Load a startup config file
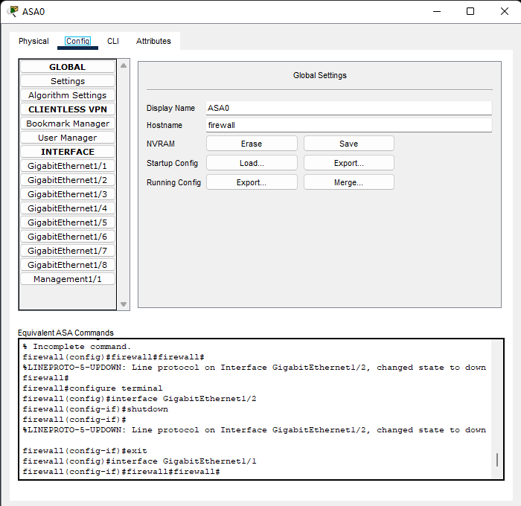This screenshot has height=506, width=521. [252, 163]
